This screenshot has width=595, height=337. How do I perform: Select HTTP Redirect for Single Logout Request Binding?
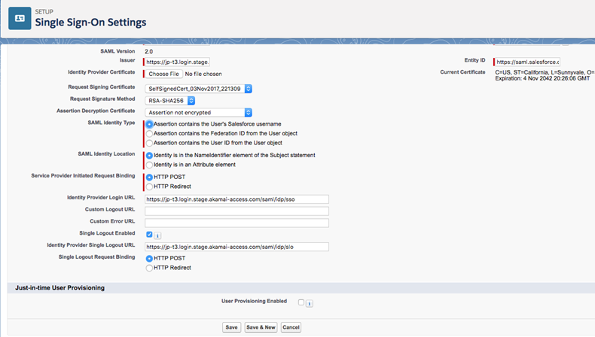click(x=149, y=268)
